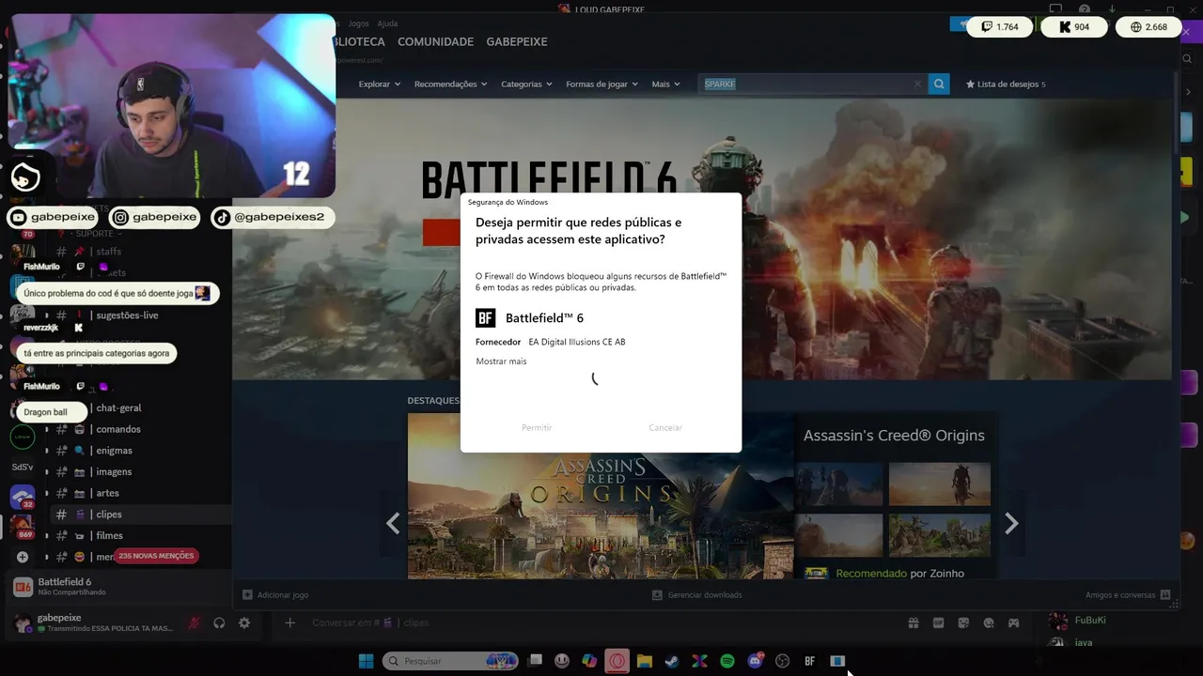Click Battlefield 6 activity panel in Discord
The width and height of the screenshot is (1203, 676).
point(118,587)
